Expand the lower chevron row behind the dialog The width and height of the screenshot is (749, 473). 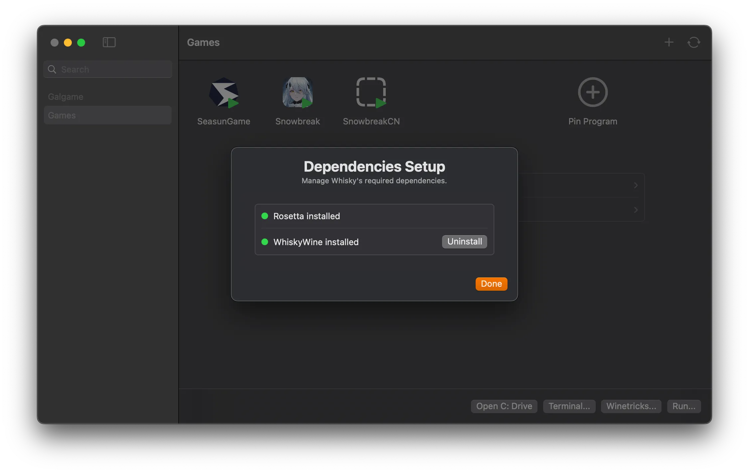coord(636,210)
